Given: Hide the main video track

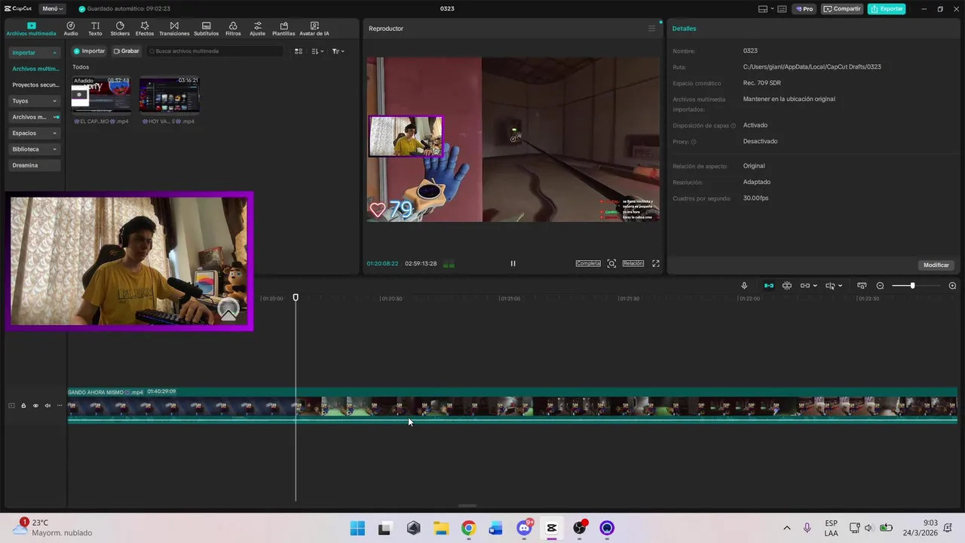Looking at the screenshot, I should point(35,406).
